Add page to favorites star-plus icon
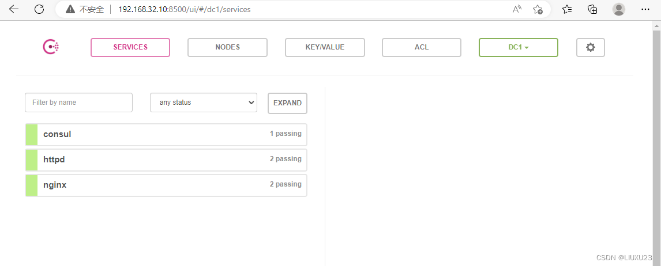Screen dimensions: 661x266 [x=538, y=9]
